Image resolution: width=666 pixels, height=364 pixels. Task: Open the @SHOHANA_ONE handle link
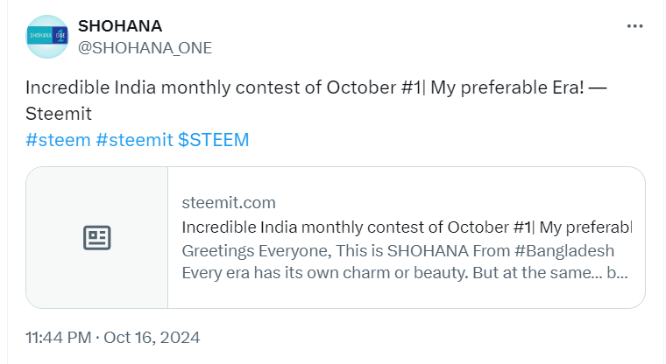[x=145, y=48]
